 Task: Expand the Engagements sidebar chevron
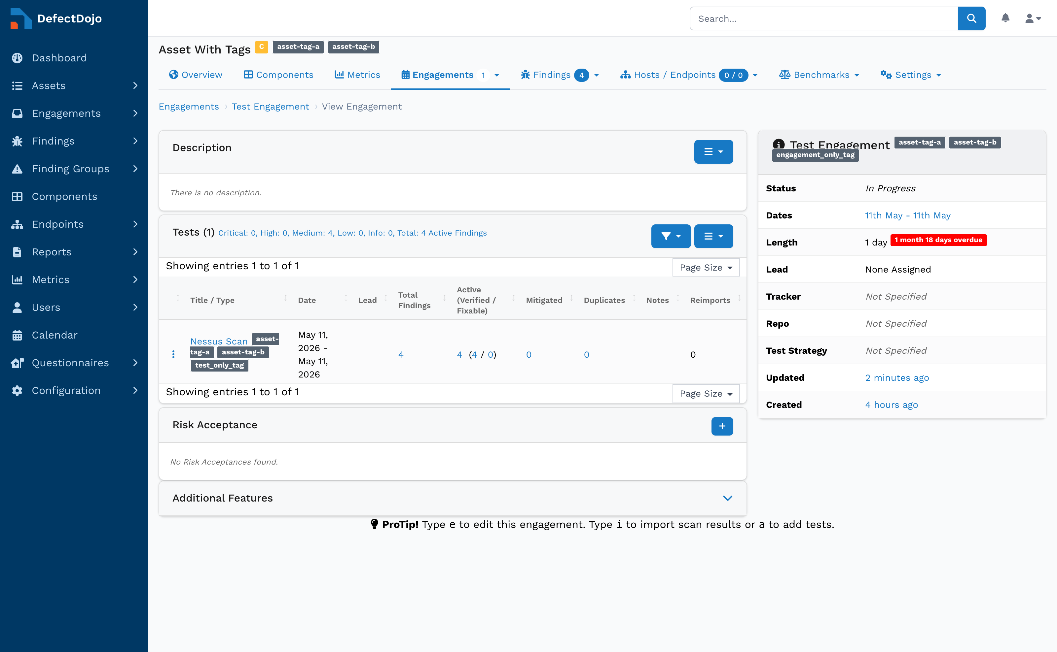point(135,114)
